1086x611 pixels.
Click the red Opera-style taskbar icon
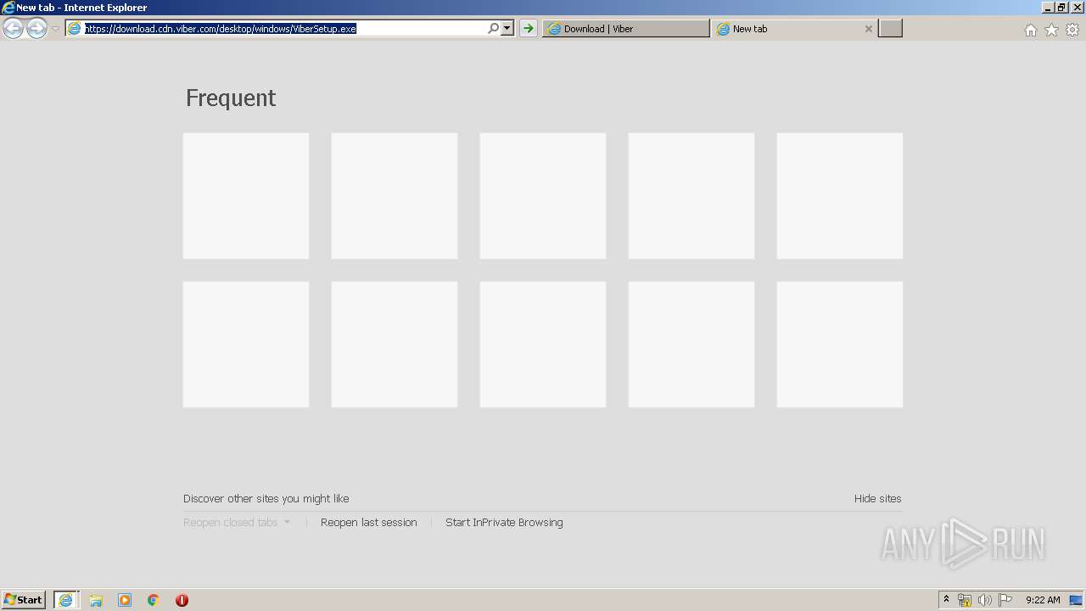182,600
